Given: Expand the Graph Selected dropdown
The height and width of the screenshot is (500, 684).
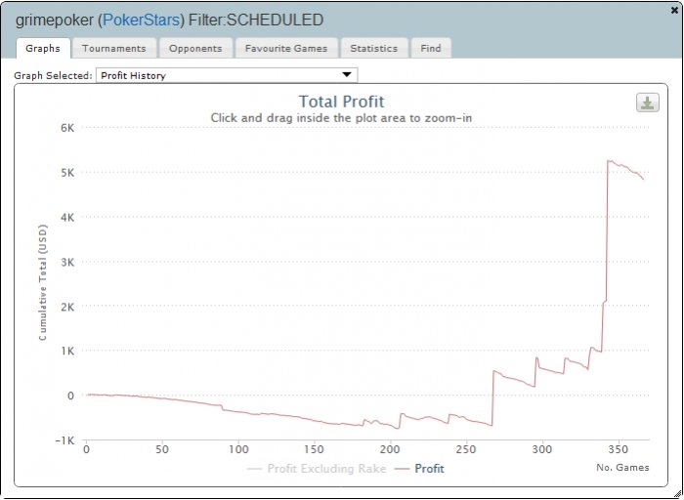Looking at the screenshot, I should coord(227,75).
